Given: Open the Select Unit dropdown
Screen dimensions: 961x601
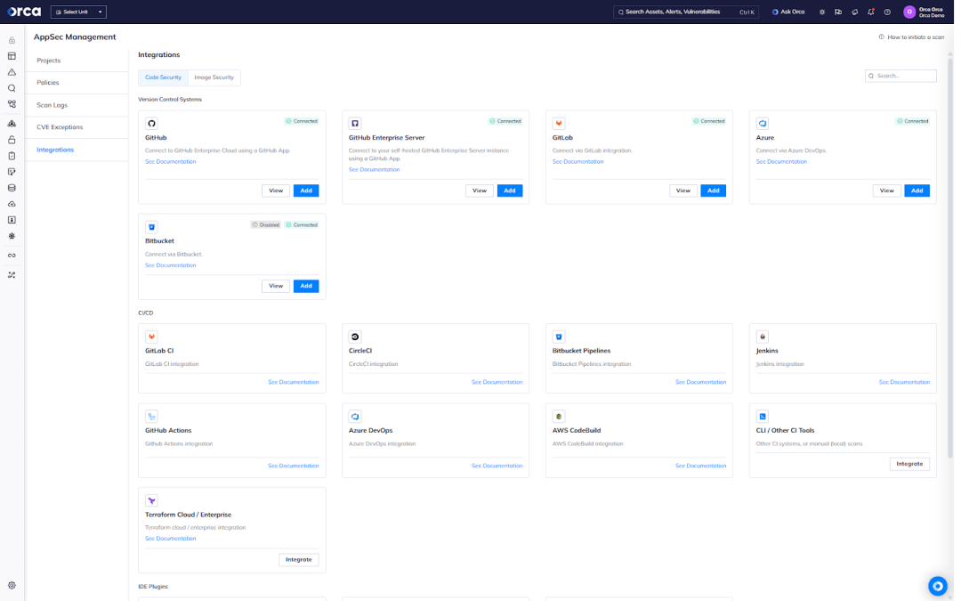Looking at the screenshot, I should point(78,12).
